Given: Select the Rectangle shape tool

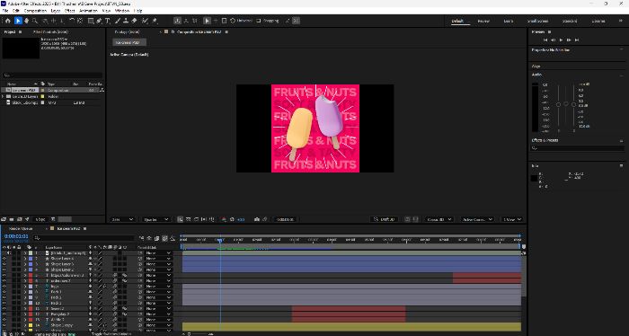Looking at the screenshot, I should coord(91,21).
